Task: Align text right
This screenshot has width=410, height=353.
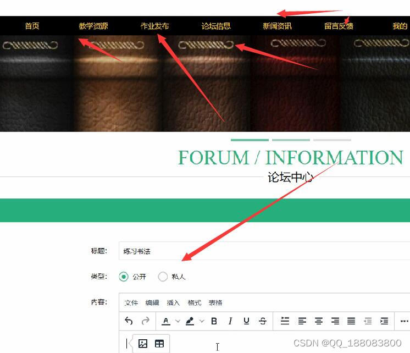Action: coord(335,321)
